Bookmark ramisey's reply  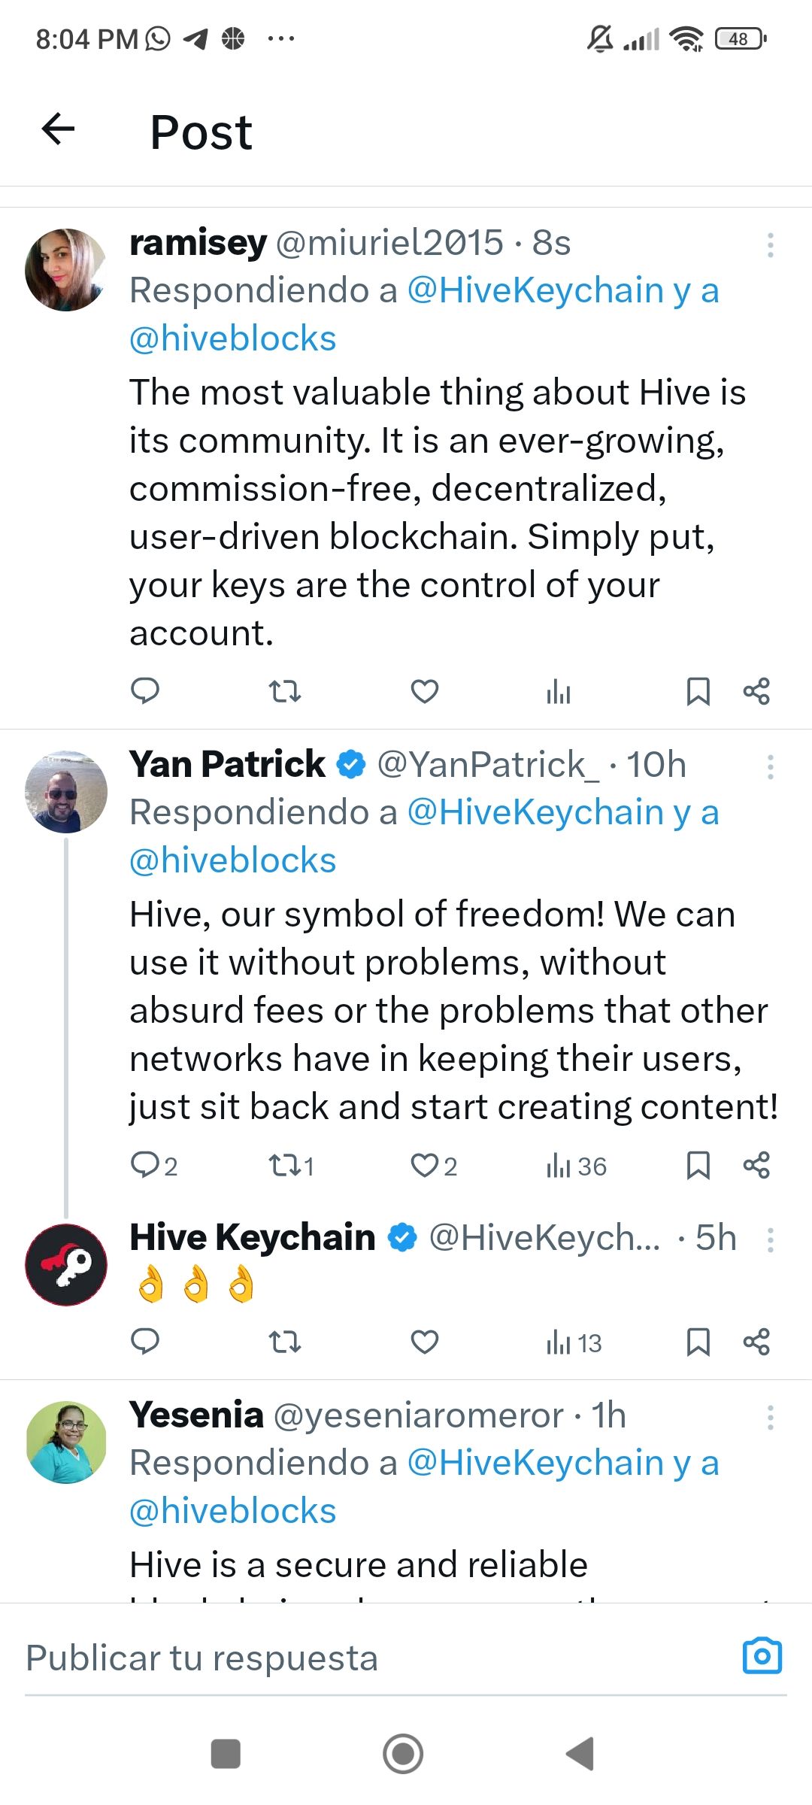click(698, 690)
